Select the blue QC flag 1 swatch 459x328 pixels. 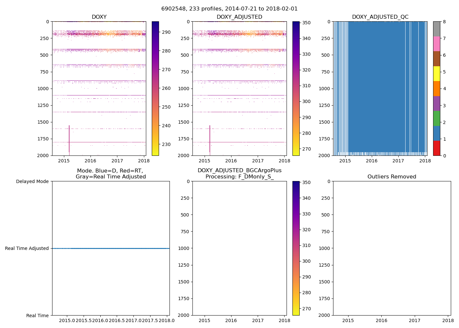436,133
